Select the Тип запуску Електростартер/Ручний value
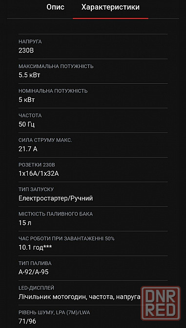 pyautogui.click(x=56, y=198)
